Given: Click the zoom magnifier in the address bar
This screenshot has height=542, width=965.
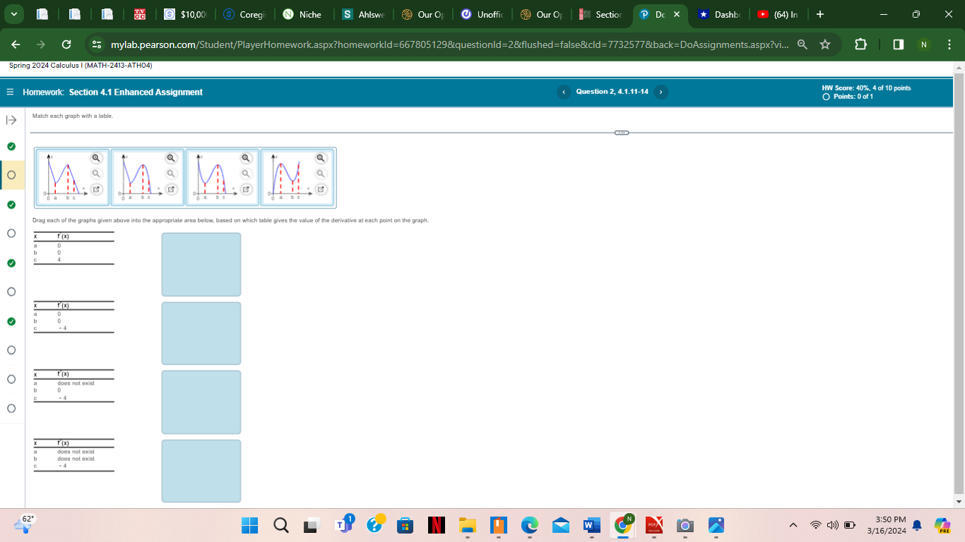Looking at the screenshot, I should pyautogui.click(x=803, y=44).
